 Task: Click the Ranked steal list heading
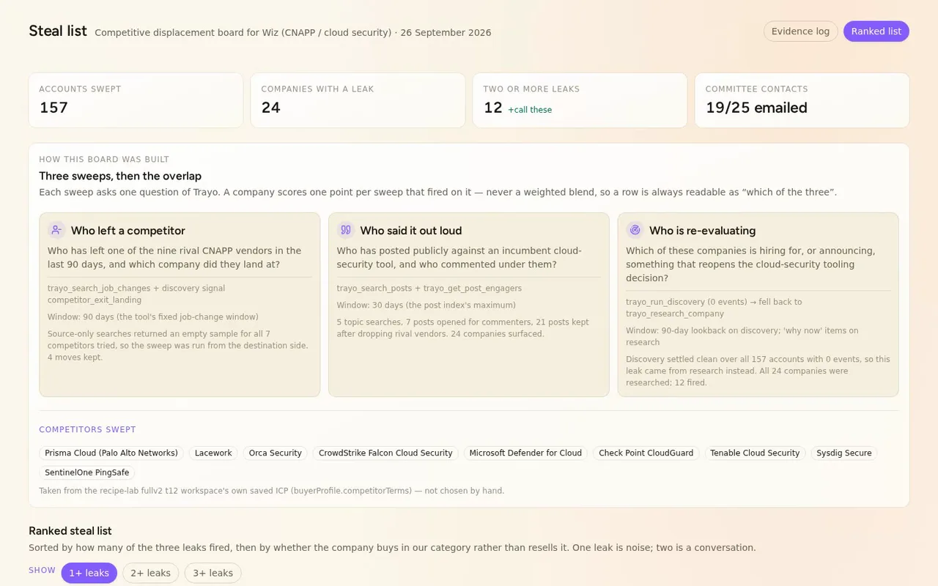[70, 531]
